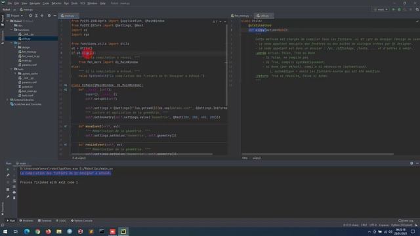Select fen_mere.py in project tree
Screen dimensions: 420x236
(29, 52)
